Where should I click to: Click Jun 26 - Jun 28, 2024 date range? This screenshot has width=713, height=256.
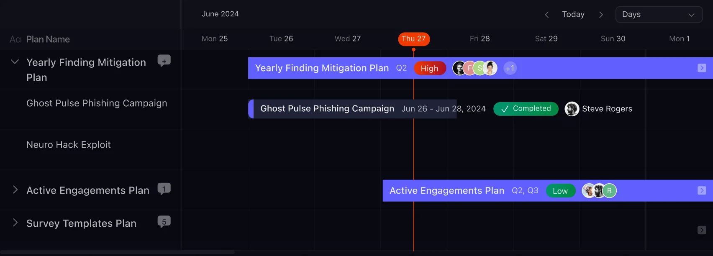point(444,109)
